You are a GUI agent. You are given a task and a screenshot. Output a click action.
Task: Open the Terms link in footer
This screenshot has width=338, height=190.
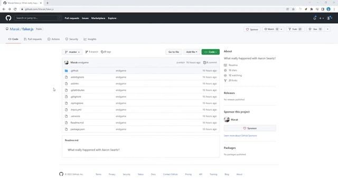tap(99, 174)
